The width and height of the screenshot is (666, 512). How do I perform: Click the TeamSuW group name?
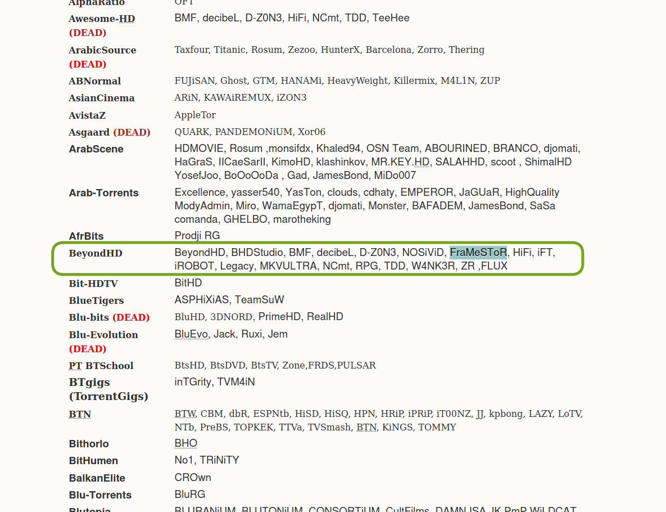pos(260,300)
